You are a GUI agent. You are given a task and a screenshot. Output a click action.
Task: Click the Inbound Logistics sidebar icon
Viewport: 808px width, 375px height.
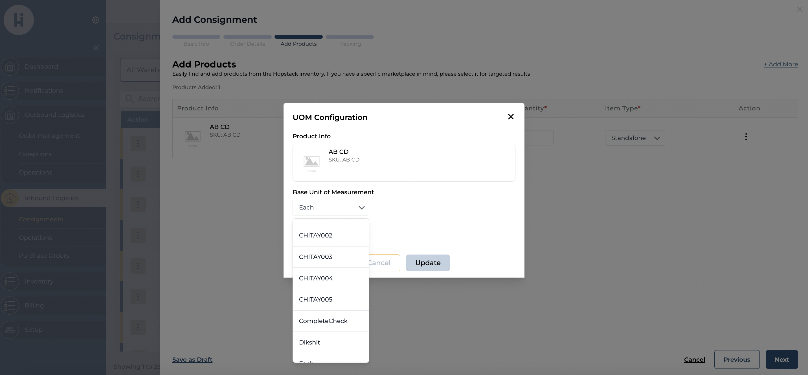point(10,198)
